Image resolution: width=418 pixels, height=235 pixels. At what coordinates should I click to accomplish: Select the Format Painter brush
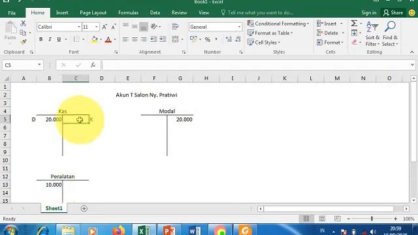tap(24, 42)
